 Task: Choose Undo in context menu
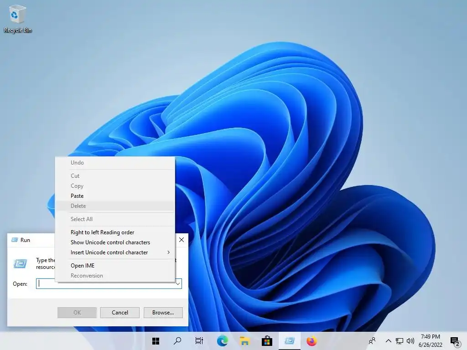click(x=115, y=163)
